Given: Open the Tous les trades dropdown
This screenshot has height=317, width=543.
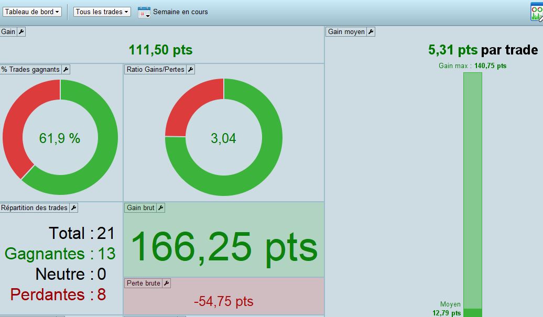Looking at the screenshot, I should (102, 12).
